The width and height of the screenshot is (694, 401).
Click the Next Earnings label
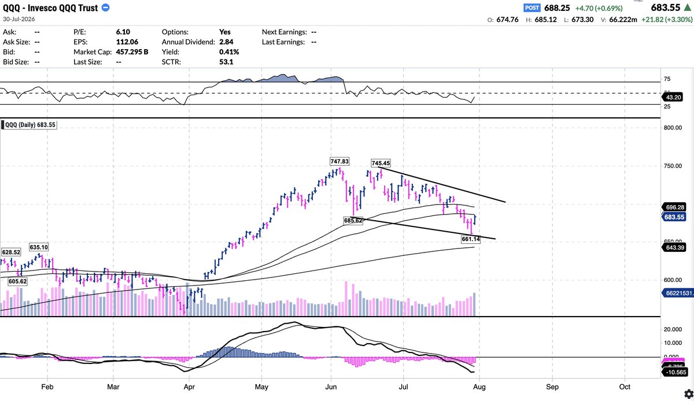click(283, 32)
